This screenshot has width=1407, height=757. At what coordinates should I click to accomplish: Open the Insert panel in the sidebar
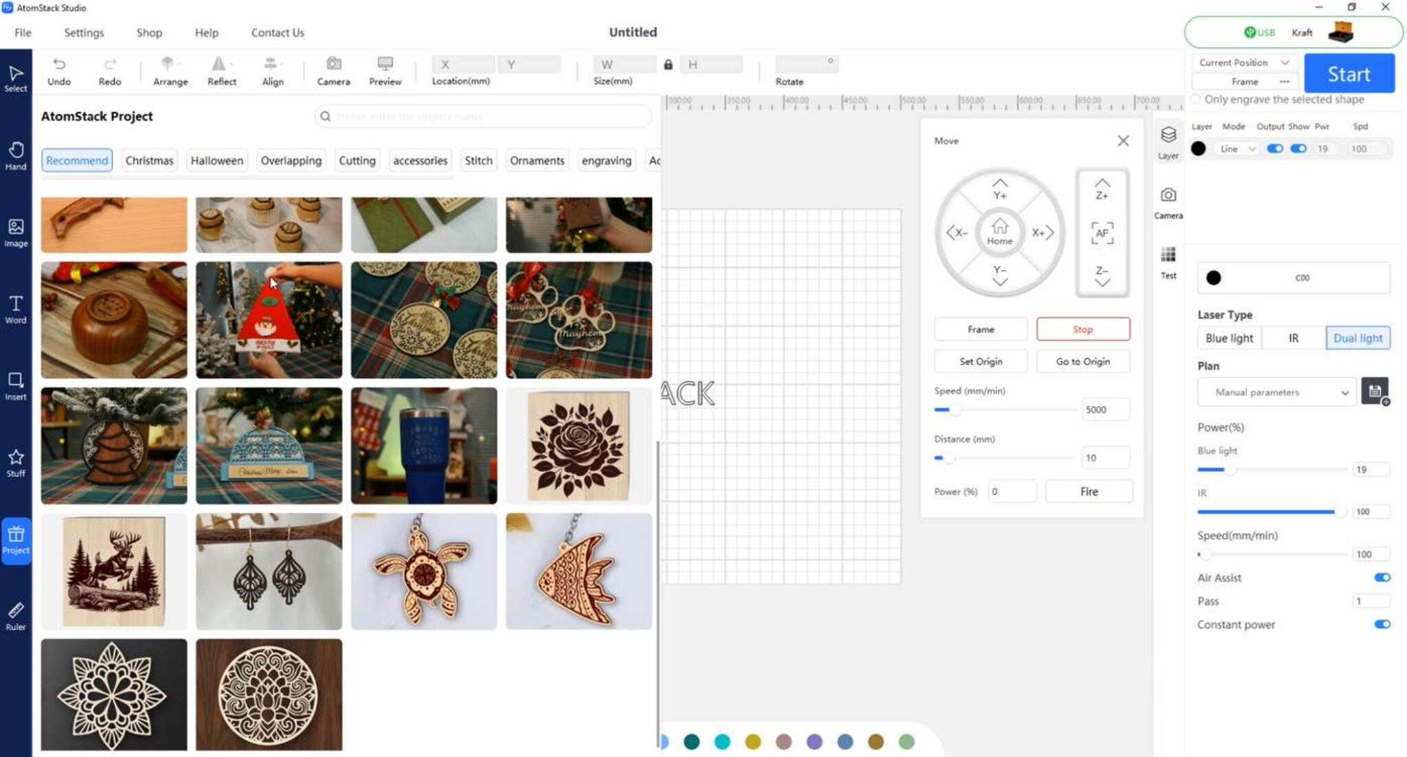click(15, 386)
